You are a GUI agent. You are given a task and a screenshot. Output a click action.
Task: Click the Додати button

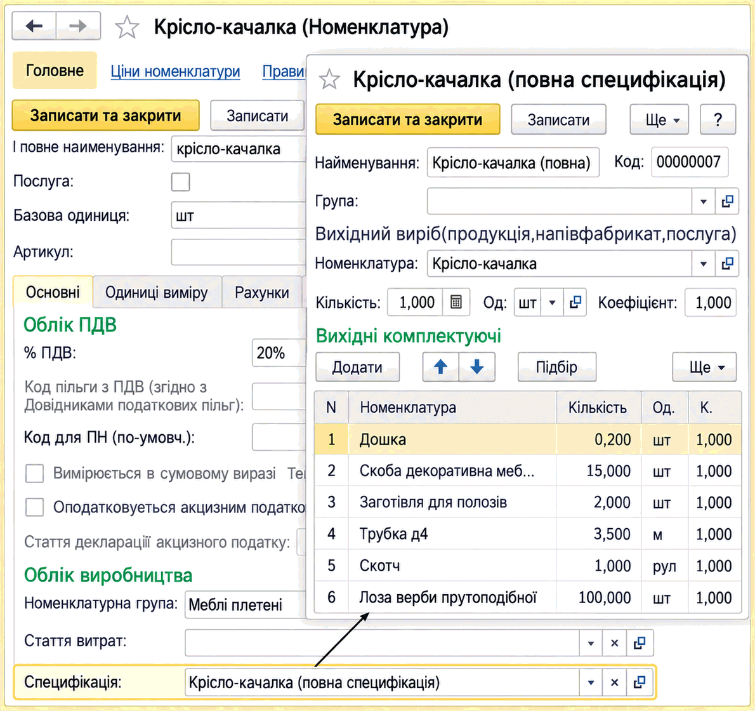[357, 367]
